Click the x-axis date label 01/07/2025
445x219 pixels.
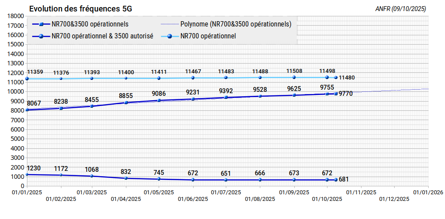(x=226, y=193)
